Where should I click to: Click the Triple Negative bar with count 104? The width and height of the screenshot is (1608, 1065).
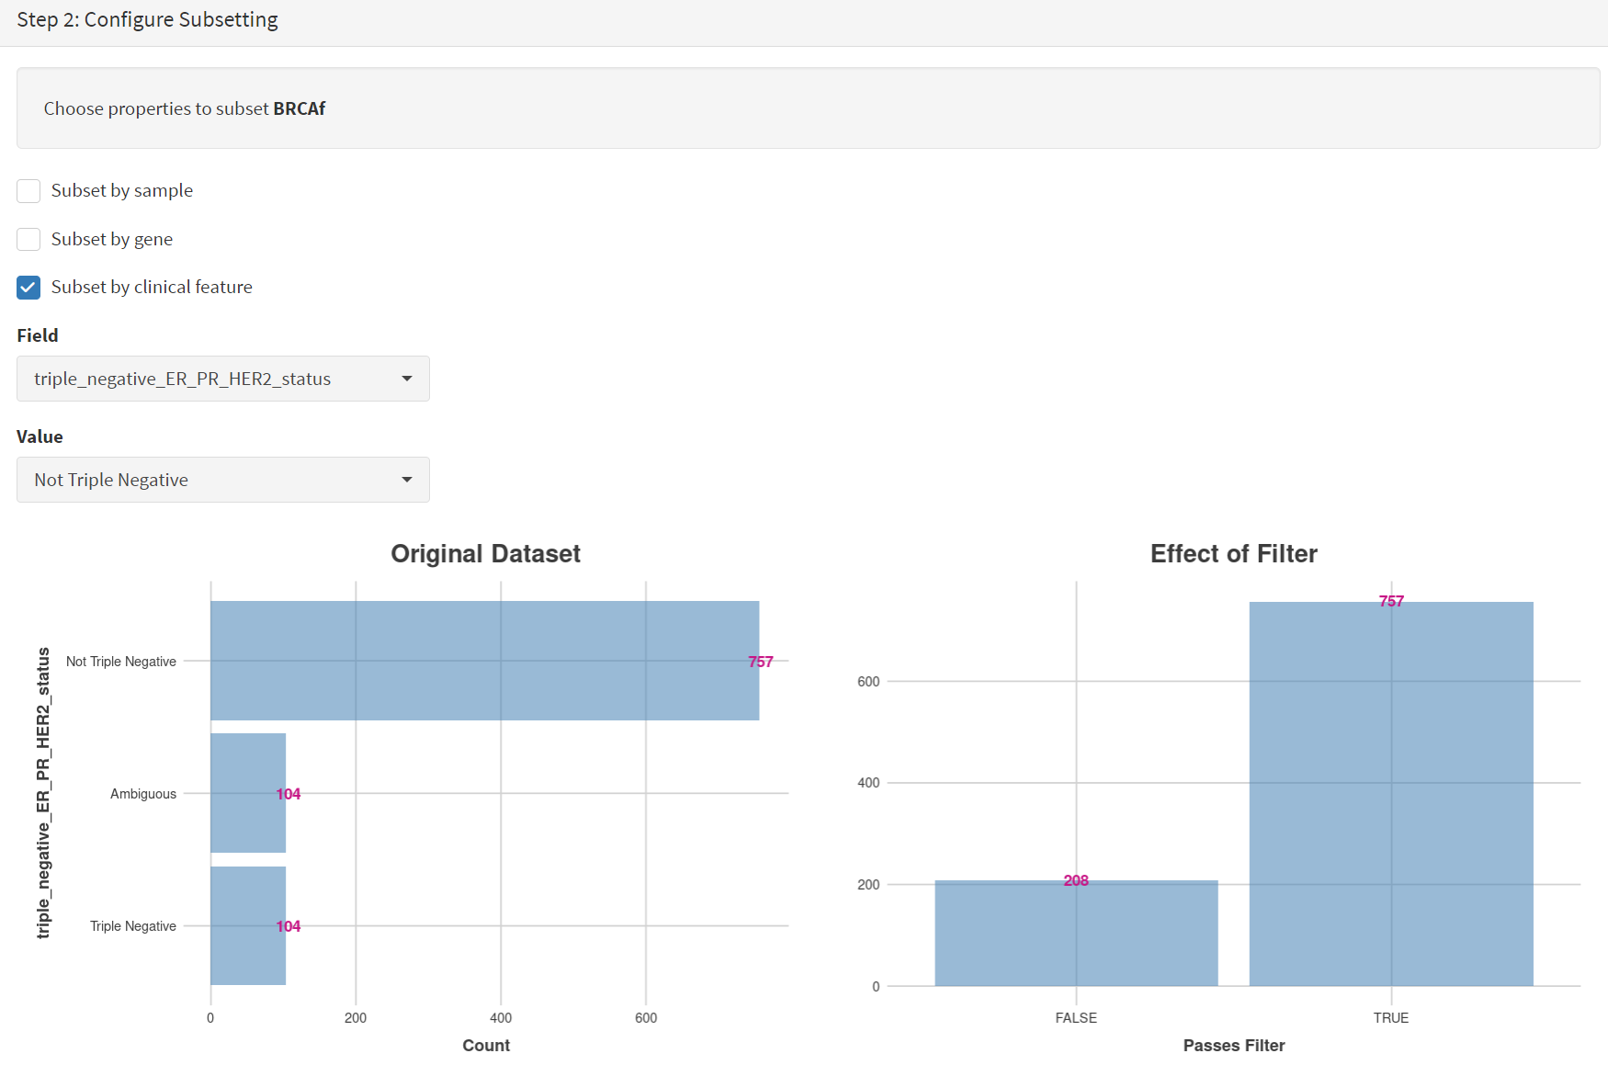click(x=248, y=925)
